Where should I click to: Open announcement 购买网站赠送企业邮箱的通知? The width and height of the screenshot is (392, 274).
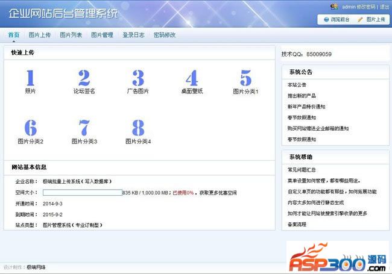pyautogui.click(x=318, y=128)
